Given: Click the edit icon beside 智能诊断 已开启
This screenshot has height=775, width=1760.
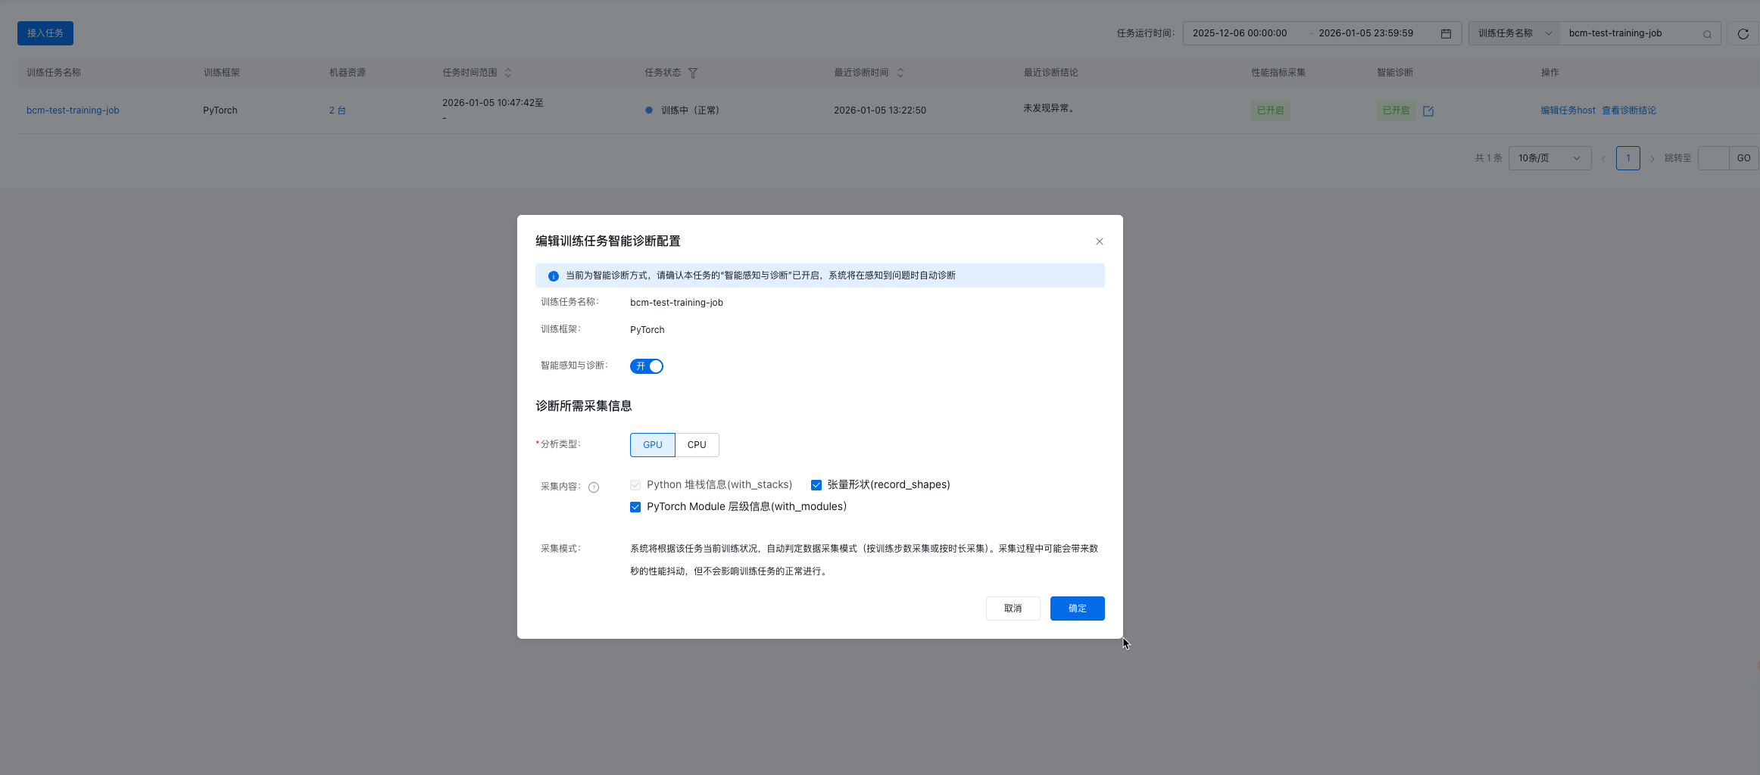Looking at the screenshot, I should [1428, 110].
